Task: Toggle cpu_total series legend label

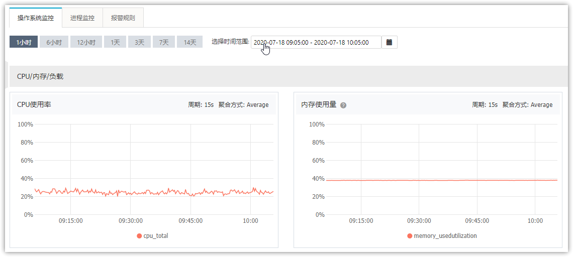Action: pos(156,236)
